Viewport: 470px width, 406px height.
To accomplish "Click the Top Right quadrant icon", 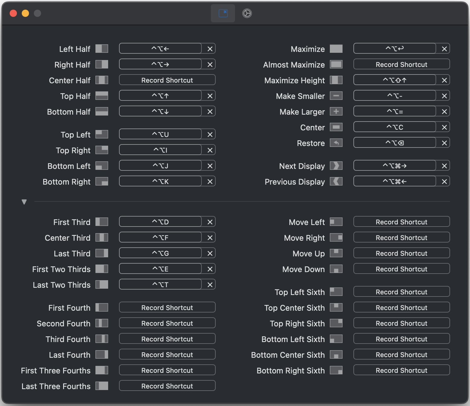I will coord(102,150).
